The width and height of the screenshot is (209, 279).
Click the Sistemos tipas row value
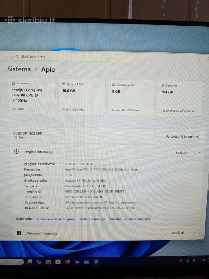click(101, 202)
